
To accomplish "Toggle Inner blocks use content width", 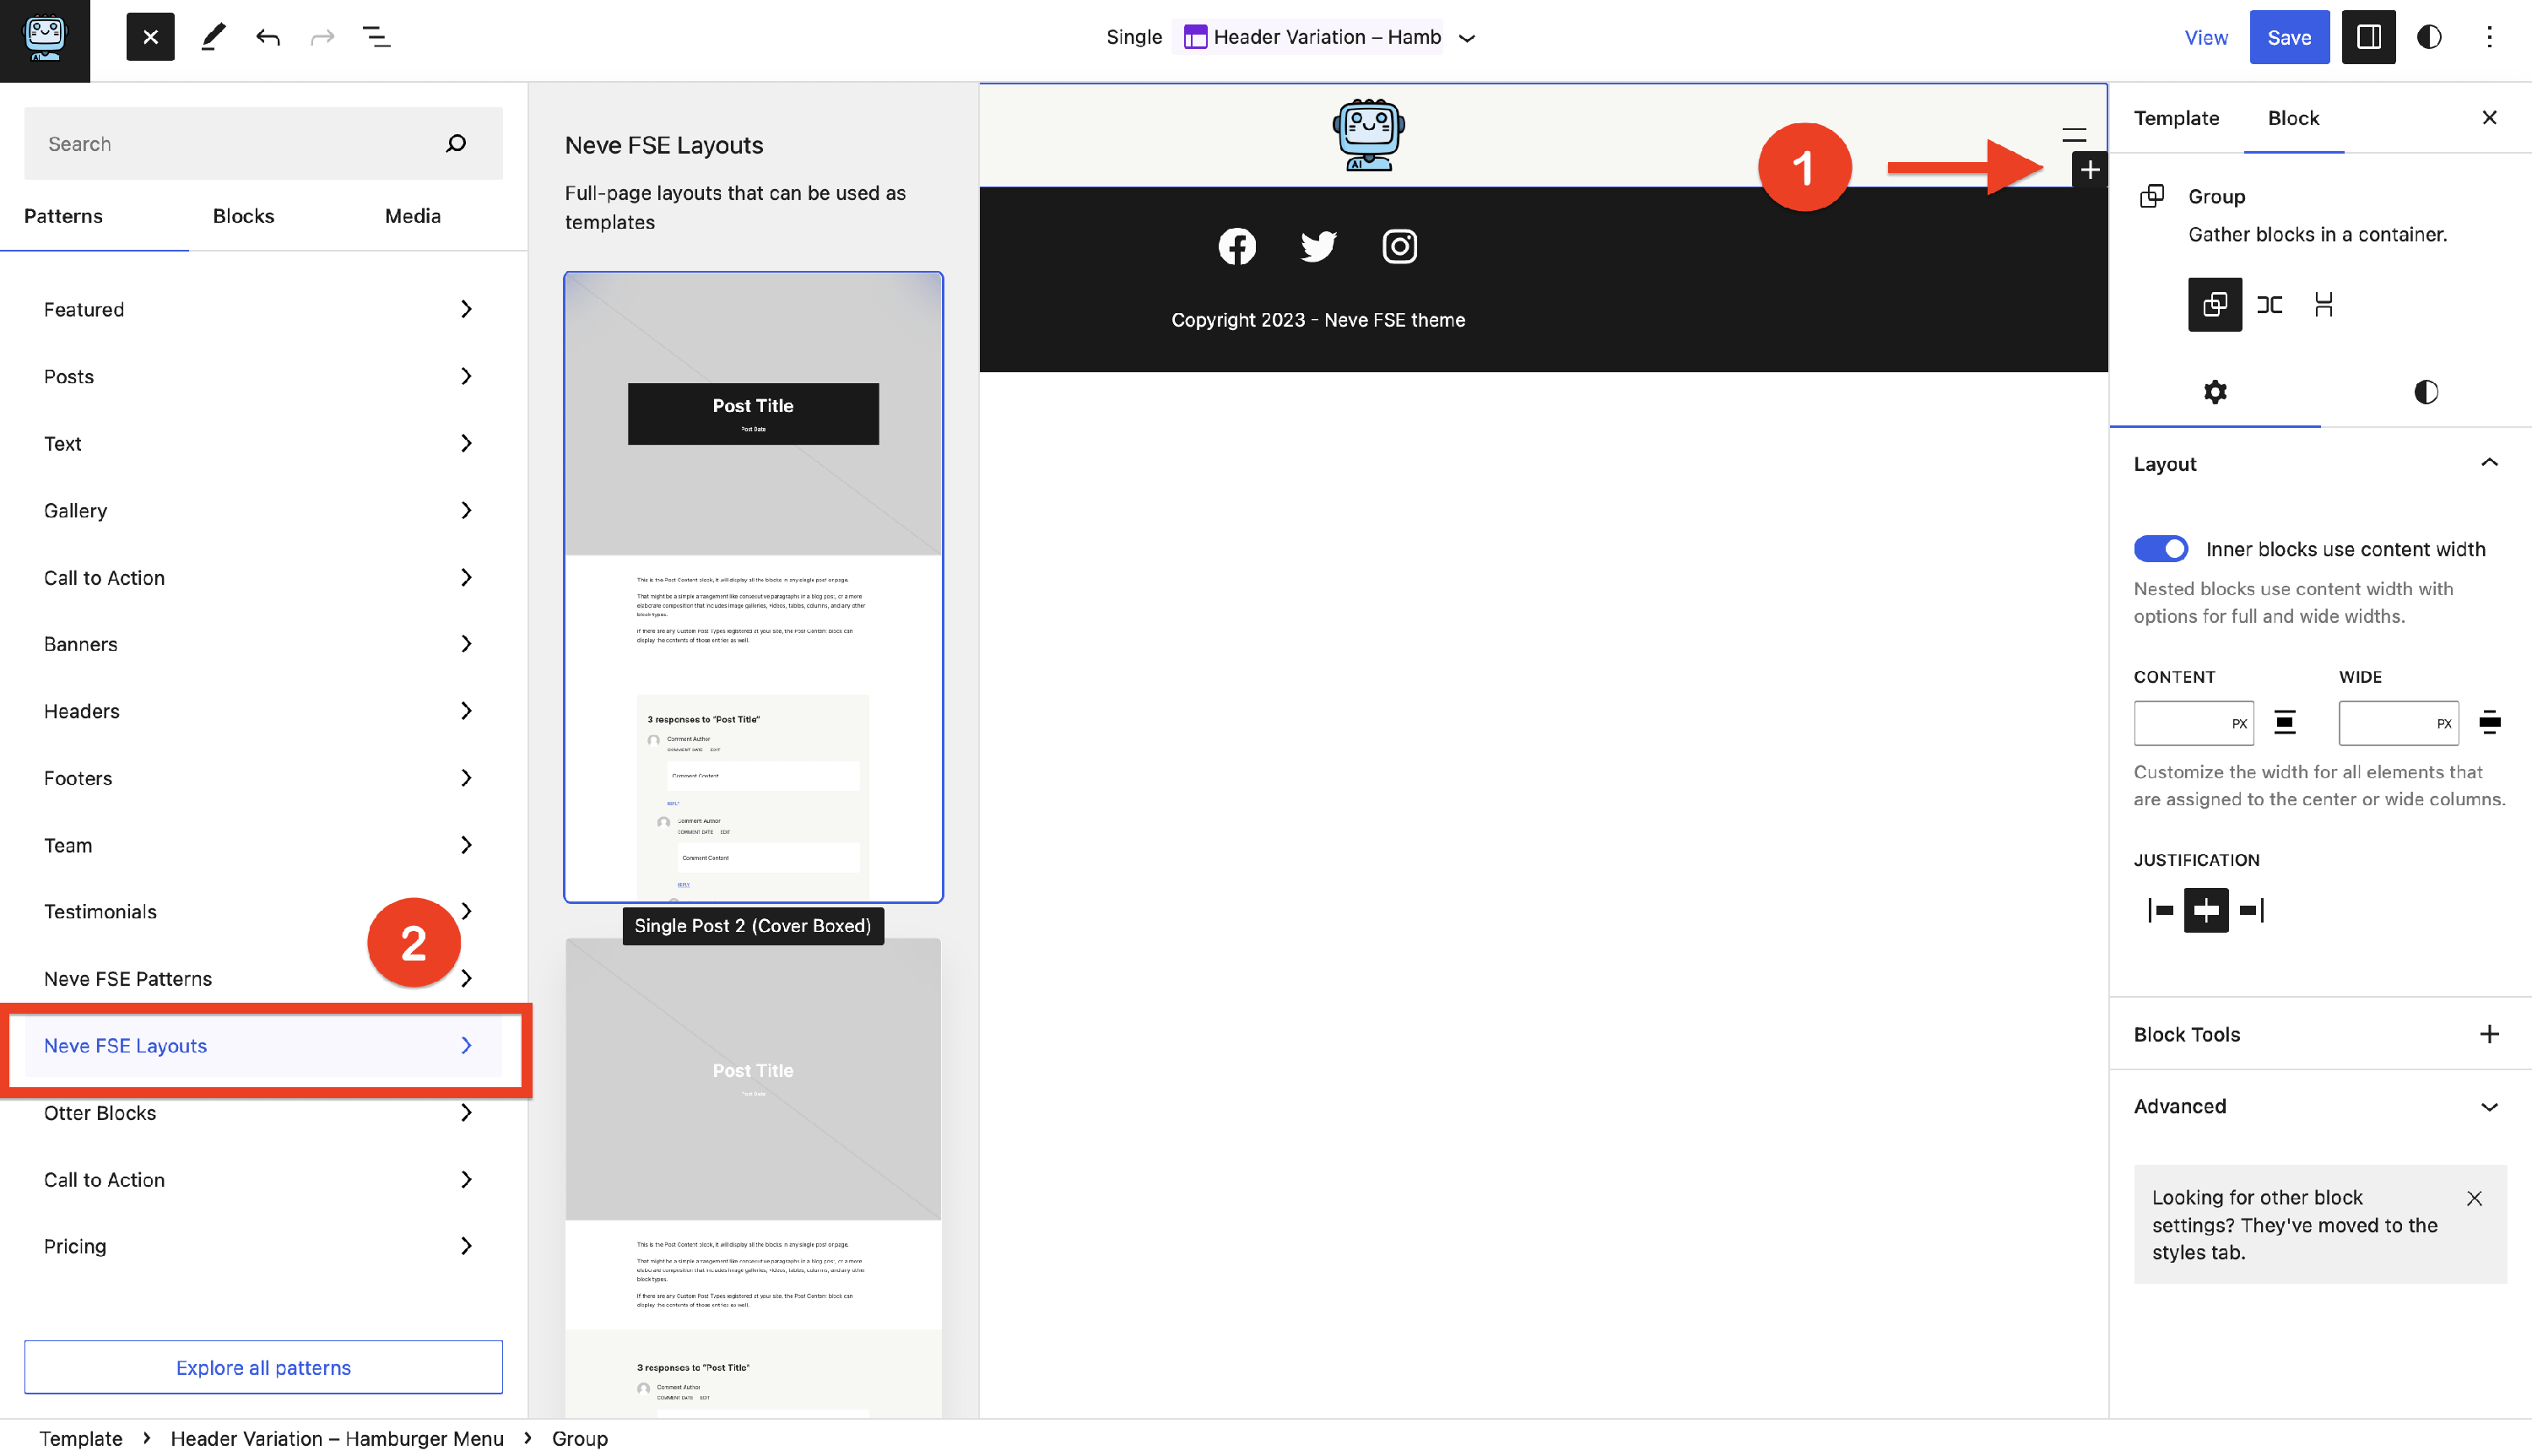I will click(x=2160, y=549).
